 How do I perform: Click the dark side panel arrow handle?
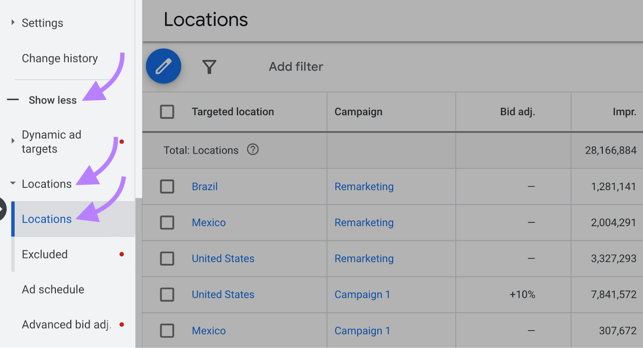tap(2, 209)
